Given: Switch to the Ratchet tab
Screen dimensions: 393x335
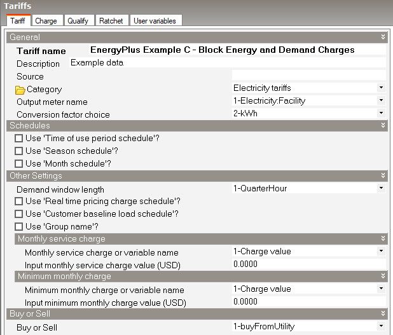Looking at the screenshot, I should coord(111,21).
